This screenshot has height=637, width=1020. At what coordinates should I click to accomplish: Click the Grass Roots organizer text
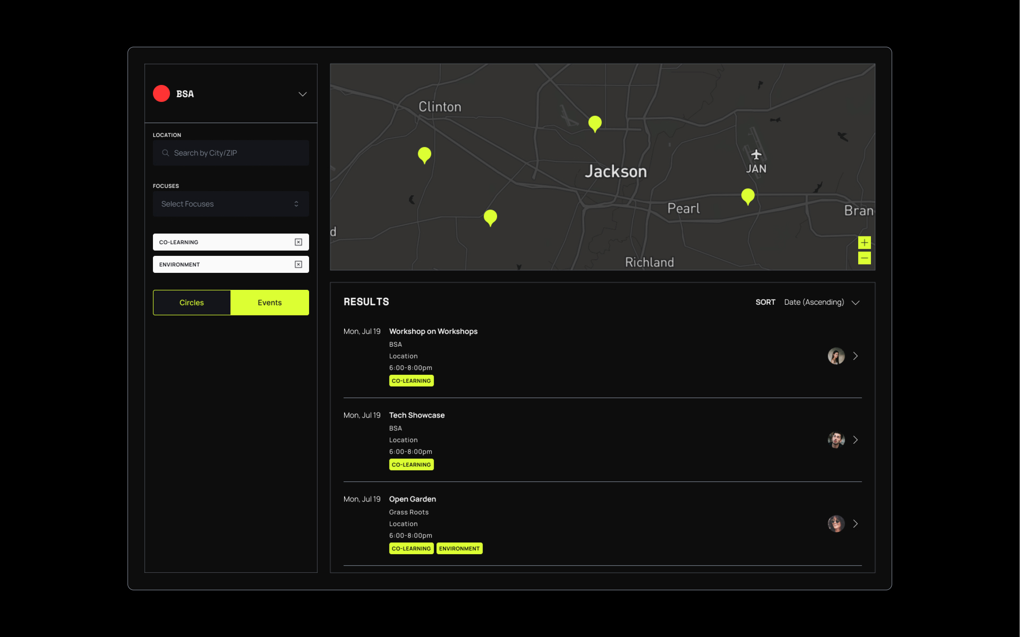[409, 512]
